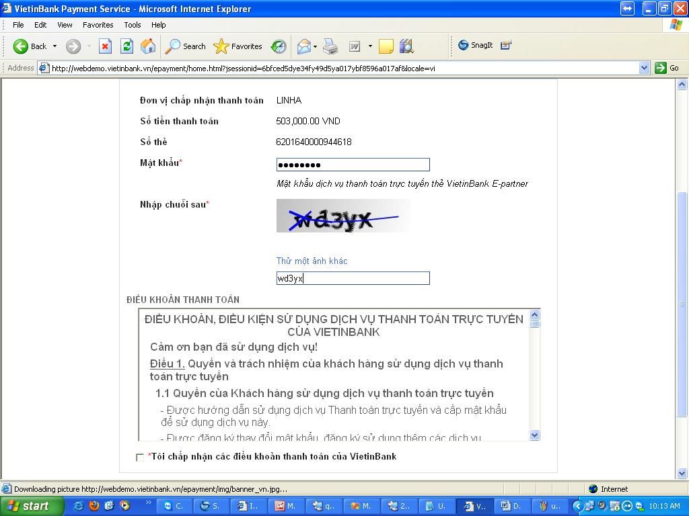Stop loading the page
Screen dimensions: 689x516
(x=105, y=46)
